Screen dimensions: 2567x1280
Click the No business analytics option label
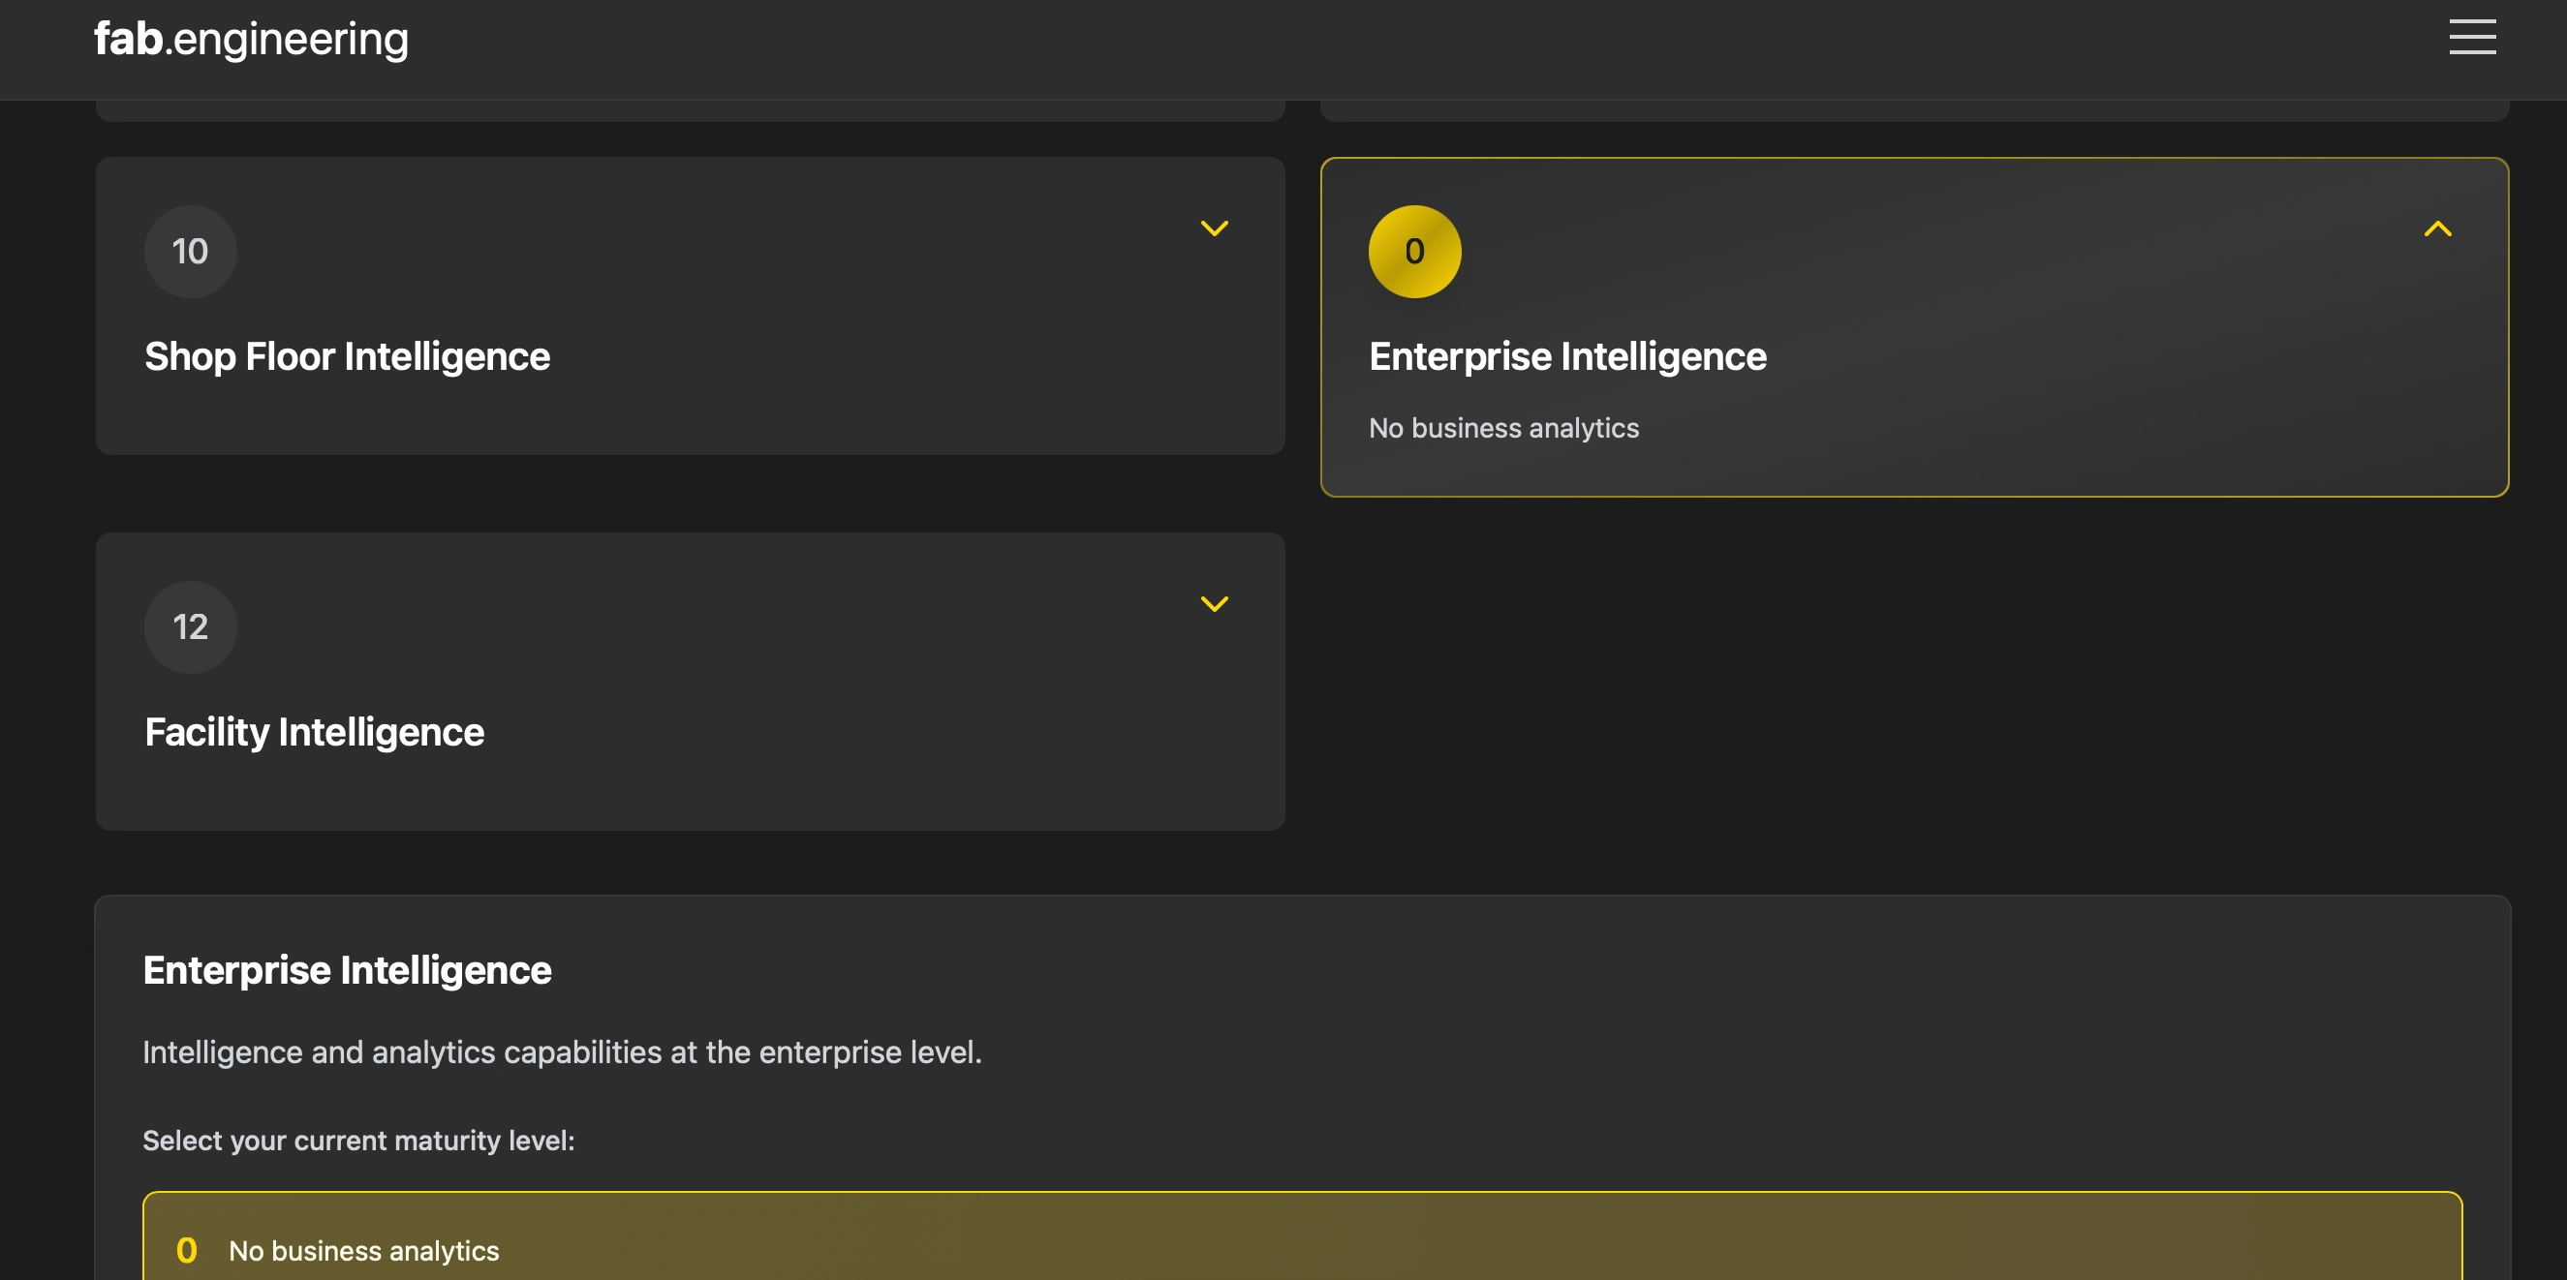[x=363, y=1251]
